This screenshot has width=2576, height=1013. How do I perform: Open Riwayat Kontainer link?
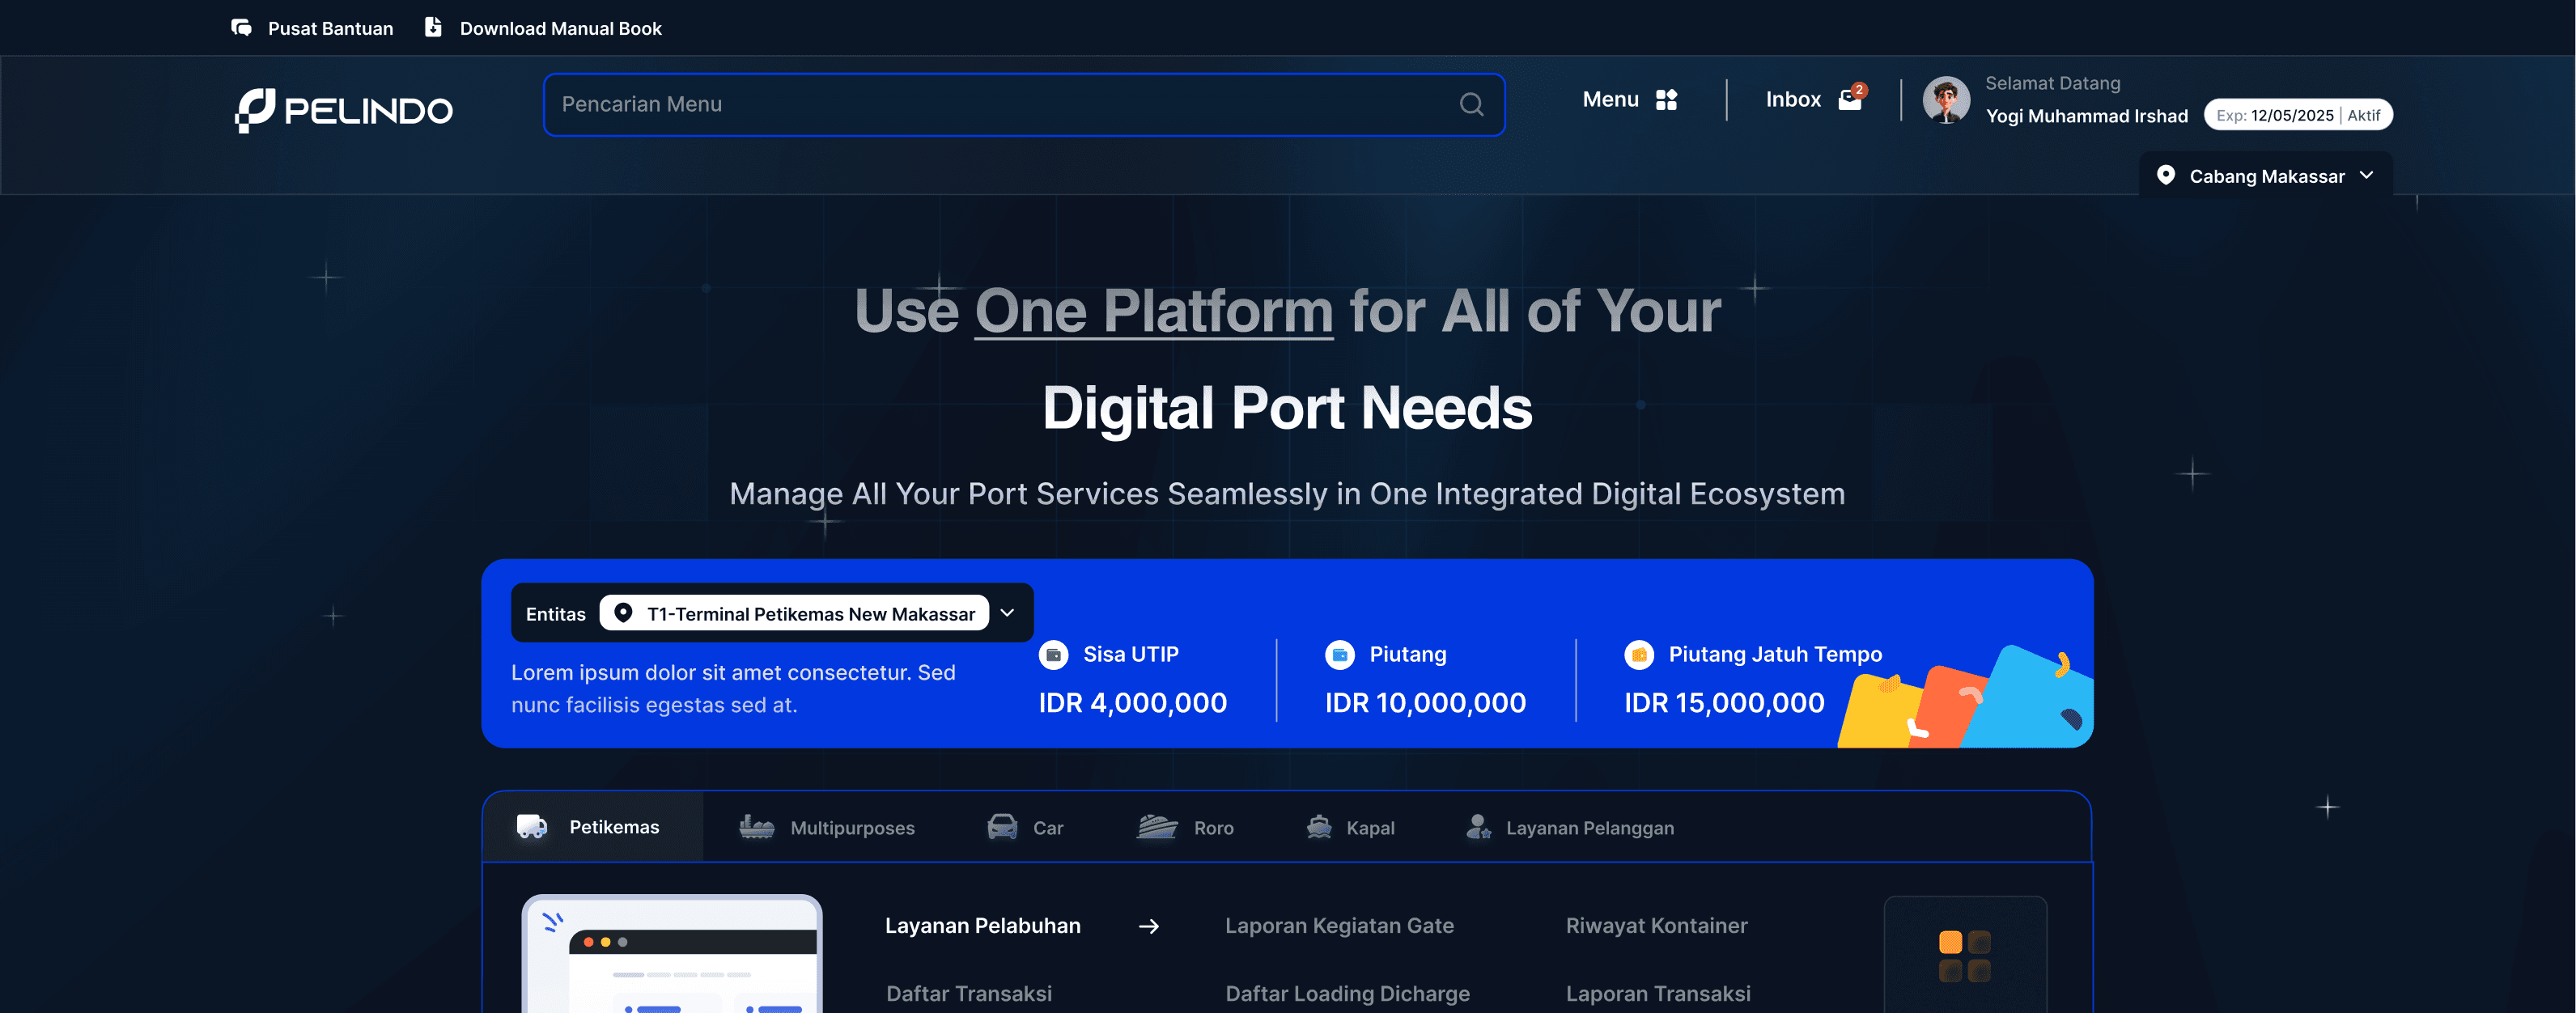(1656, 926)
